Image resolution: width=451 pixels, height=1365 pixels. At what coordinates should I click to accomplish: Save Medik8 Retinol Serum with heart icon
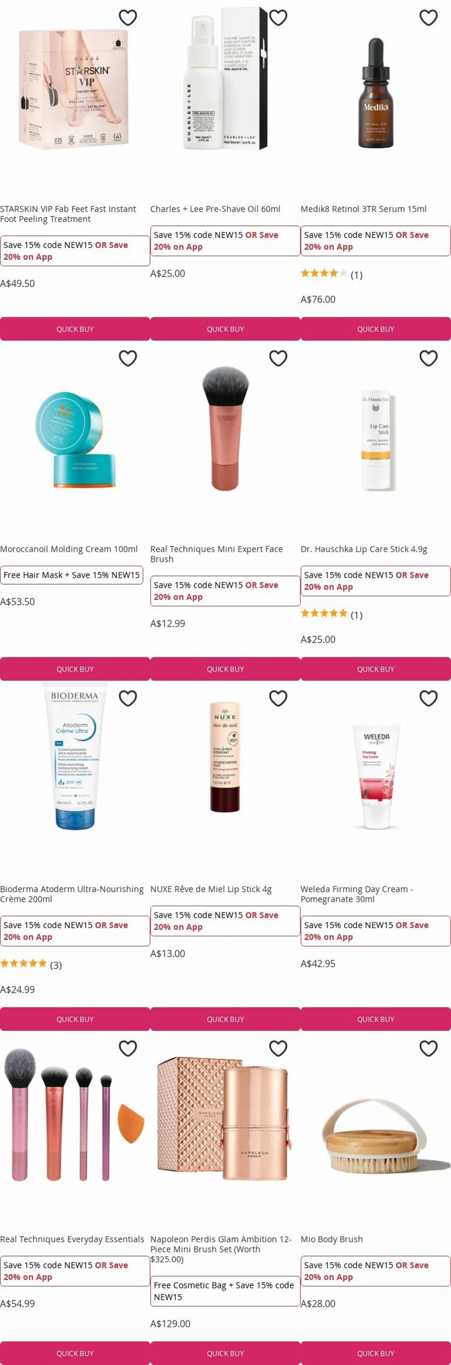pos(428,17)
